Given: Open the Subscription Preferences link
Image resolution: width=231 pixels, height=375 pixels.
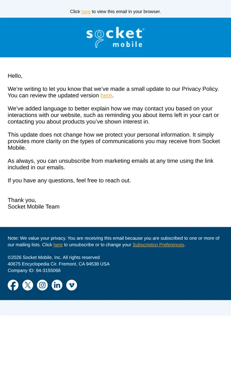Looking at the screenshot, I should coord(158,245).
